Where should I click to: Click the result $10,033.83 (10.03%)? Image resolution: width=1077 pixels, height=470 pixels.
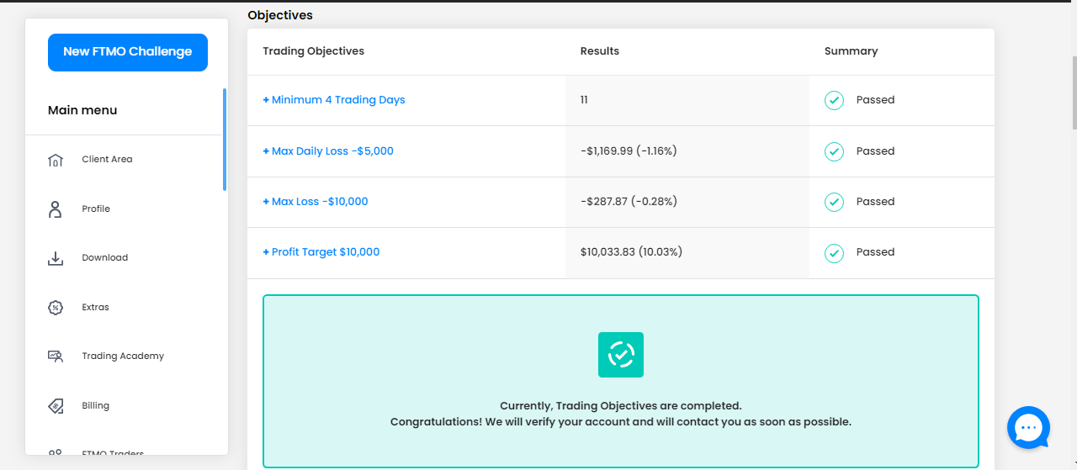click(631, 252)
